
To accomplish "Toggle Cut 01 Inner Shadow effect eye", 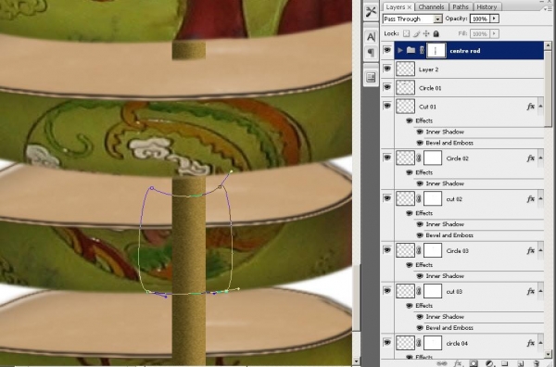I will [420, 132].
